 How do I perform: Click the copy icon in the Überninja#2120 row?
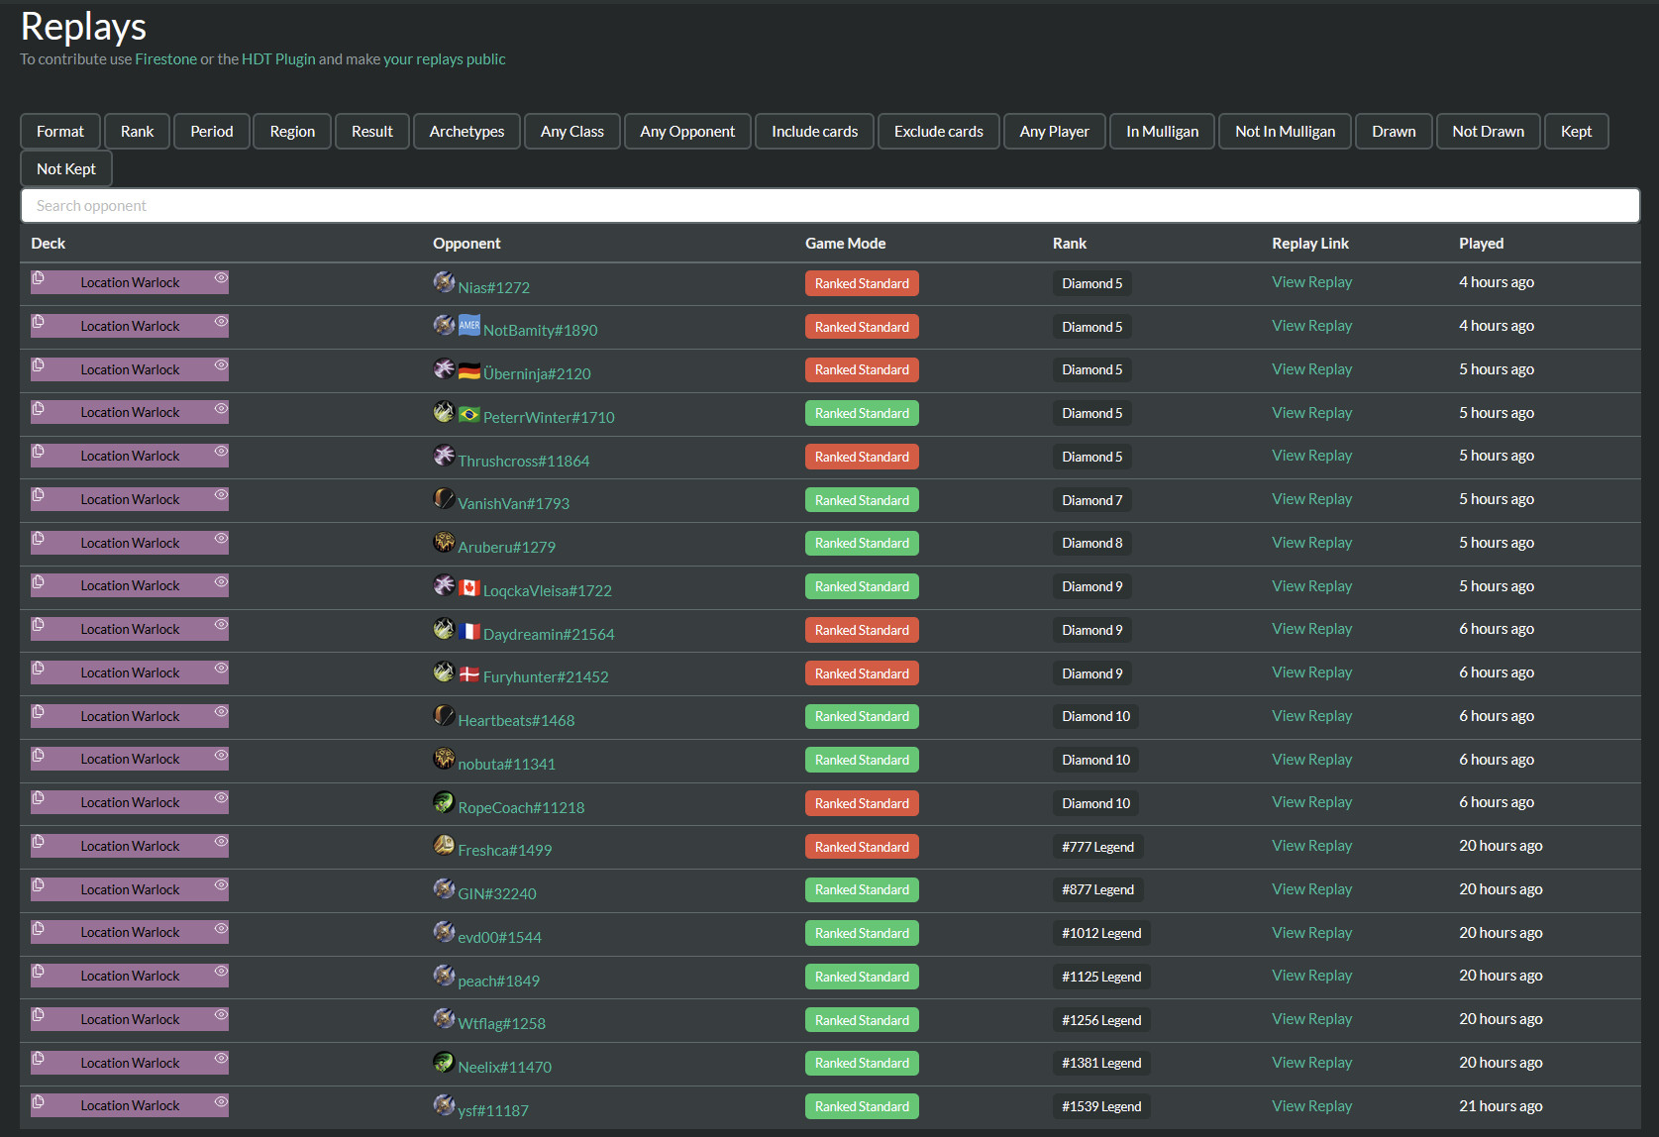point(38,365)
